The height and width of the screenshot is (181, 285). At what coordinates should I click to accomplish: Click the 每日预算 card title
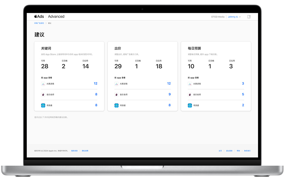(194, 48)
